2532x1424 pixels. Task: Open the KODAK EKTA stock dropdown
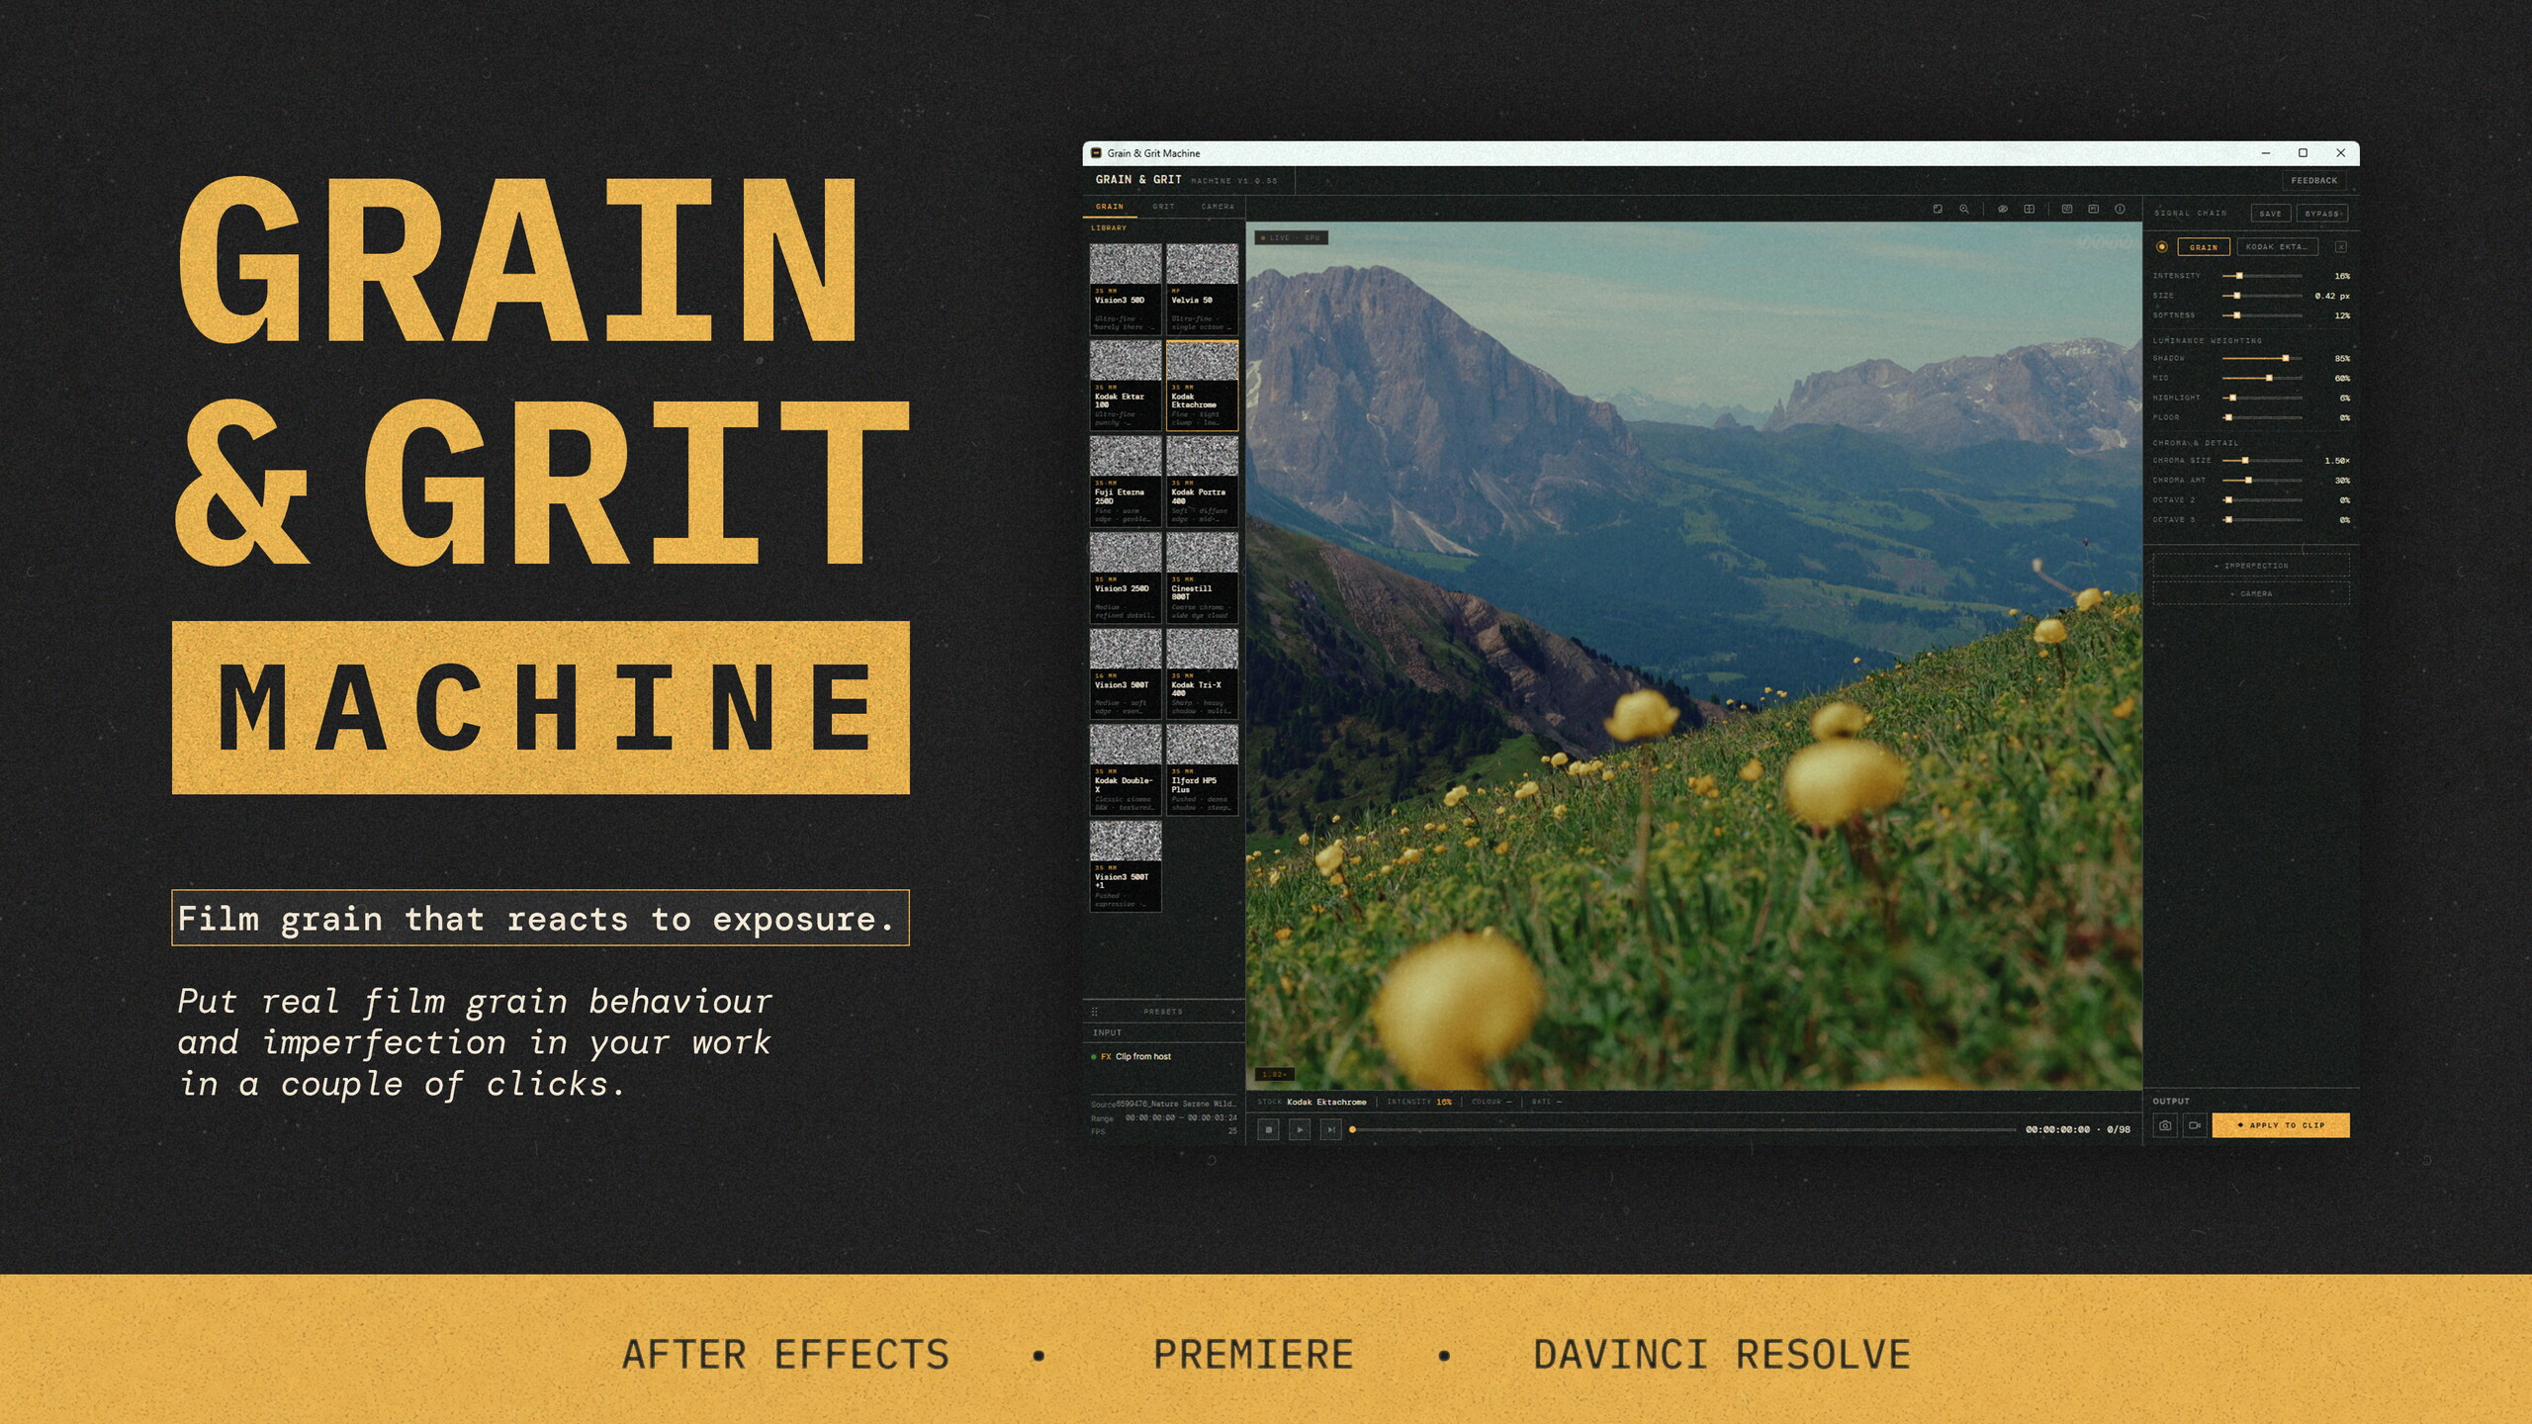click(x=2279, y=247)
